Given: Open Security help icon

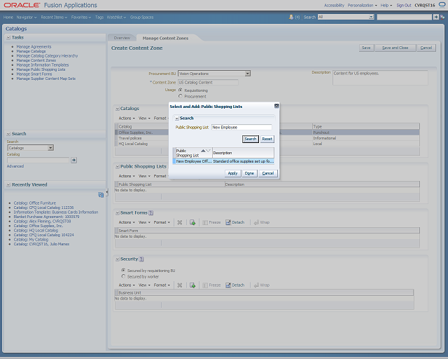Looking at the screenshot, I should pyautogui.click(x=141, y=259).
